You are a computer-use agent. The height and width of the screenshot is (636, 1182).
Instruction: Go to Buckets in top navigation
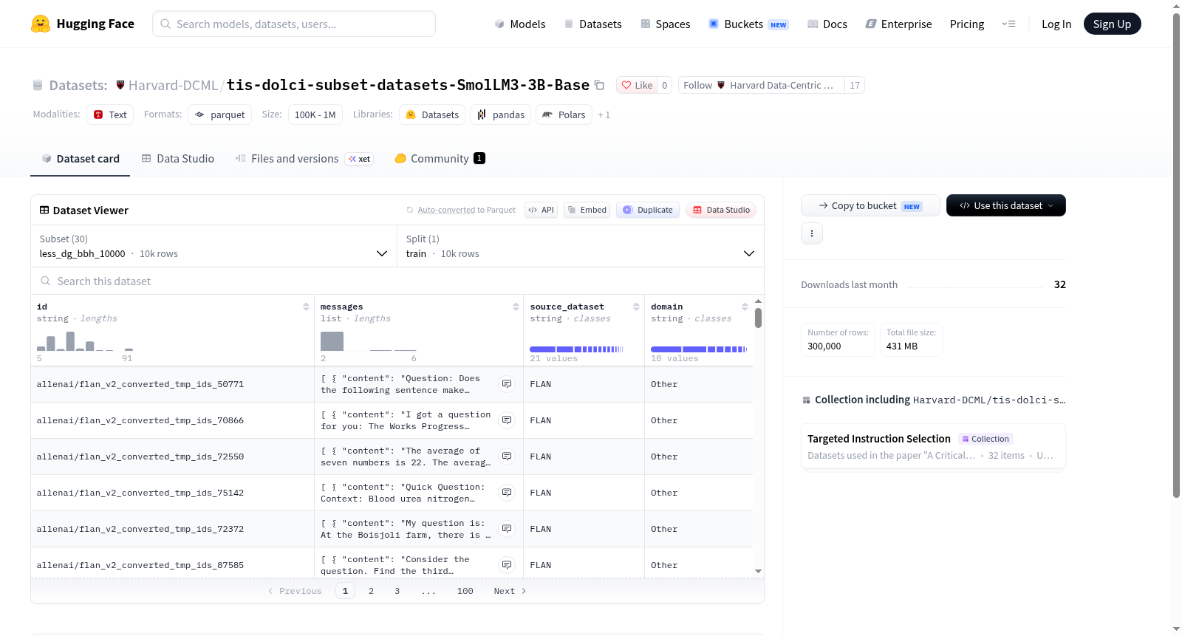coord(748,24)
